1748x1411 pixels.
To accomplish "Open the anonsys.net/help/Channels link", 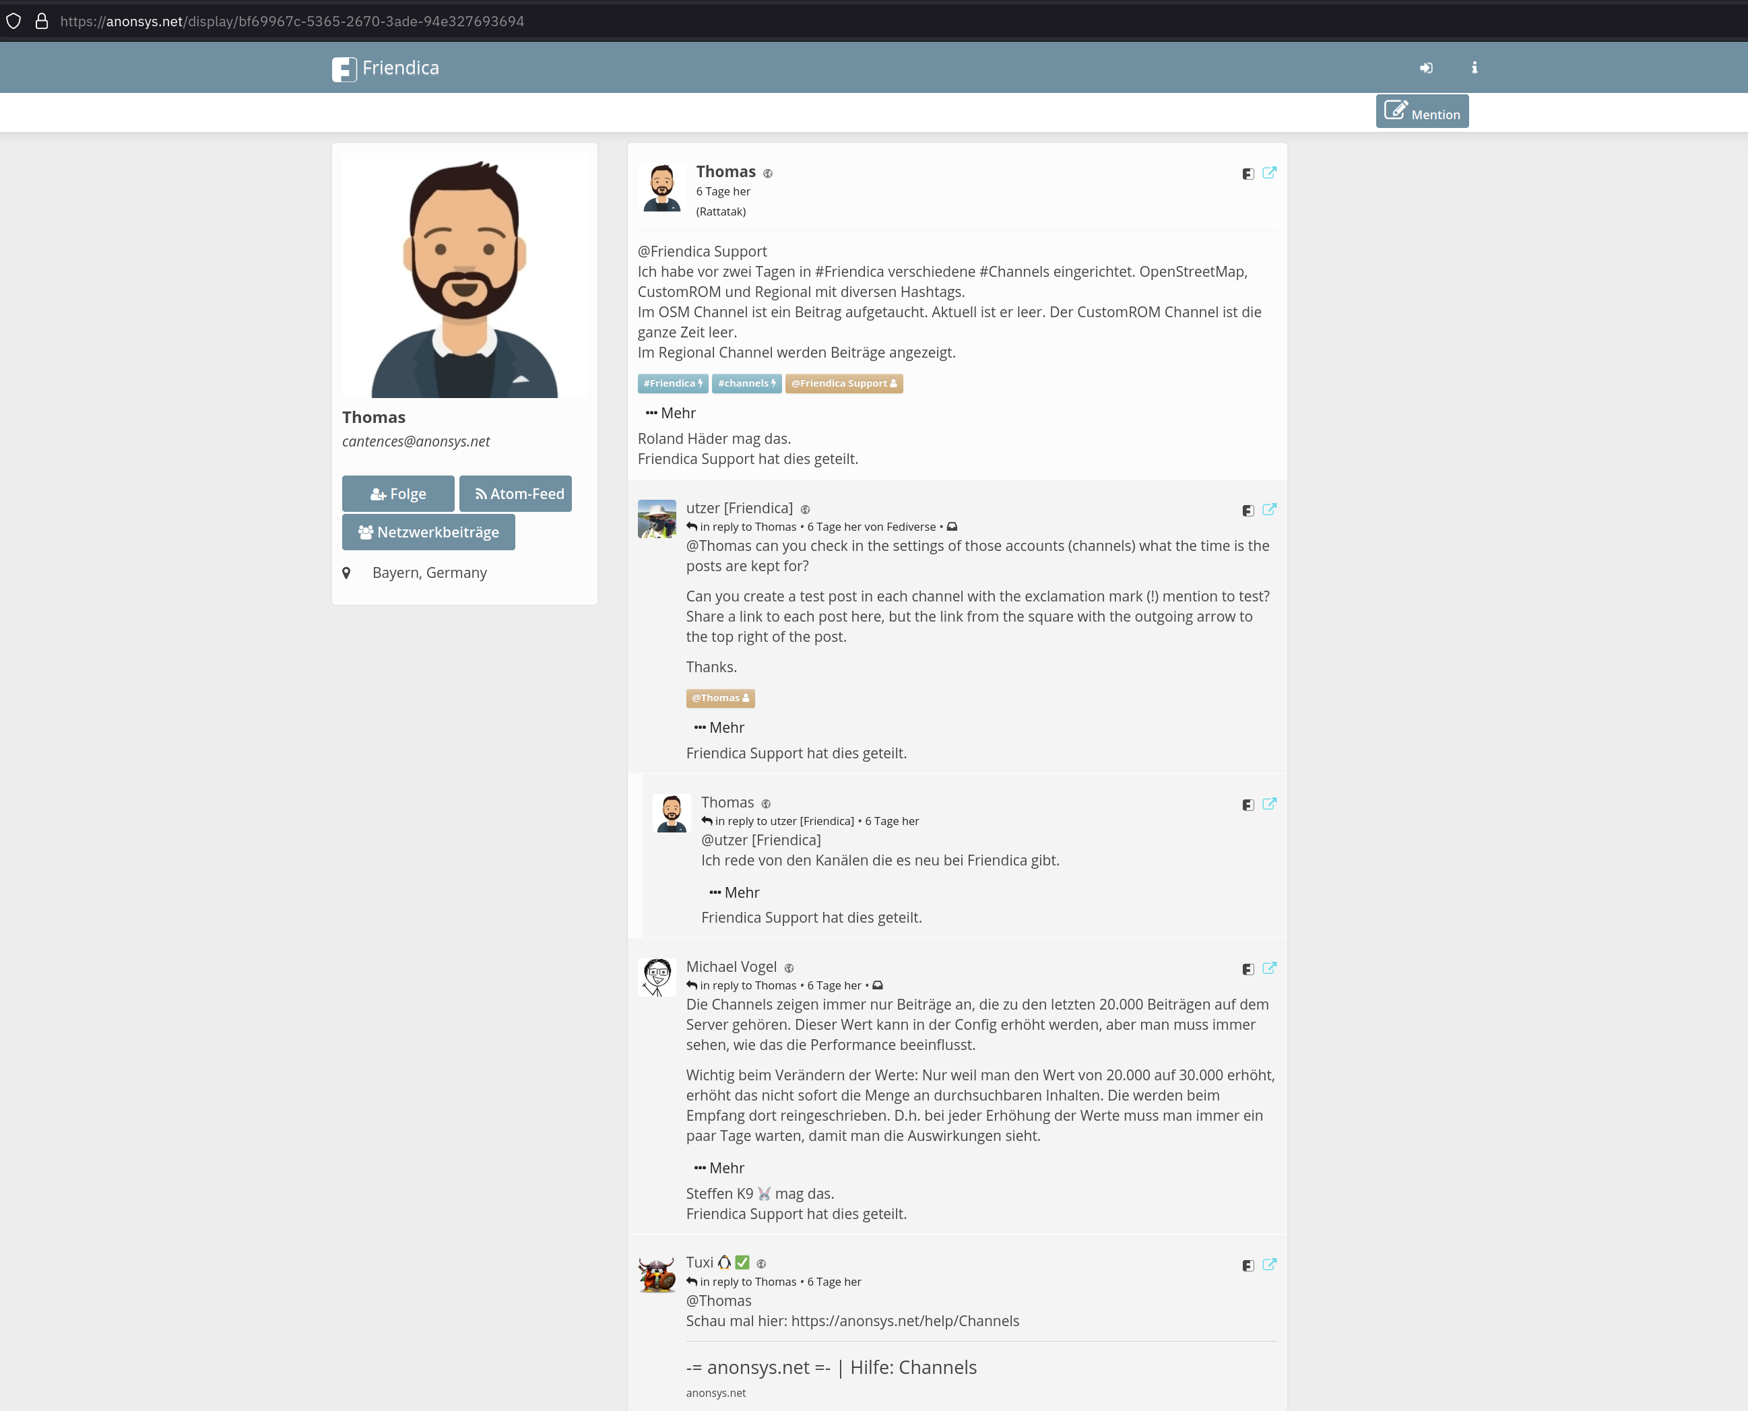I will click(x=905, y=1321).
